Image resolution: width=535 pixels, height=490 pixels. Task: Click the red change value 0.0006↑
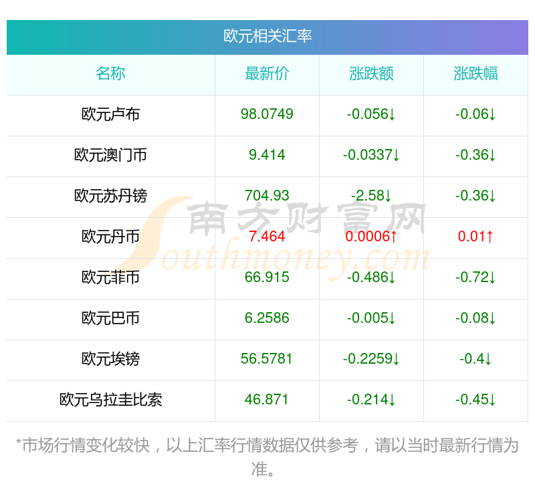tap(371, 236)
